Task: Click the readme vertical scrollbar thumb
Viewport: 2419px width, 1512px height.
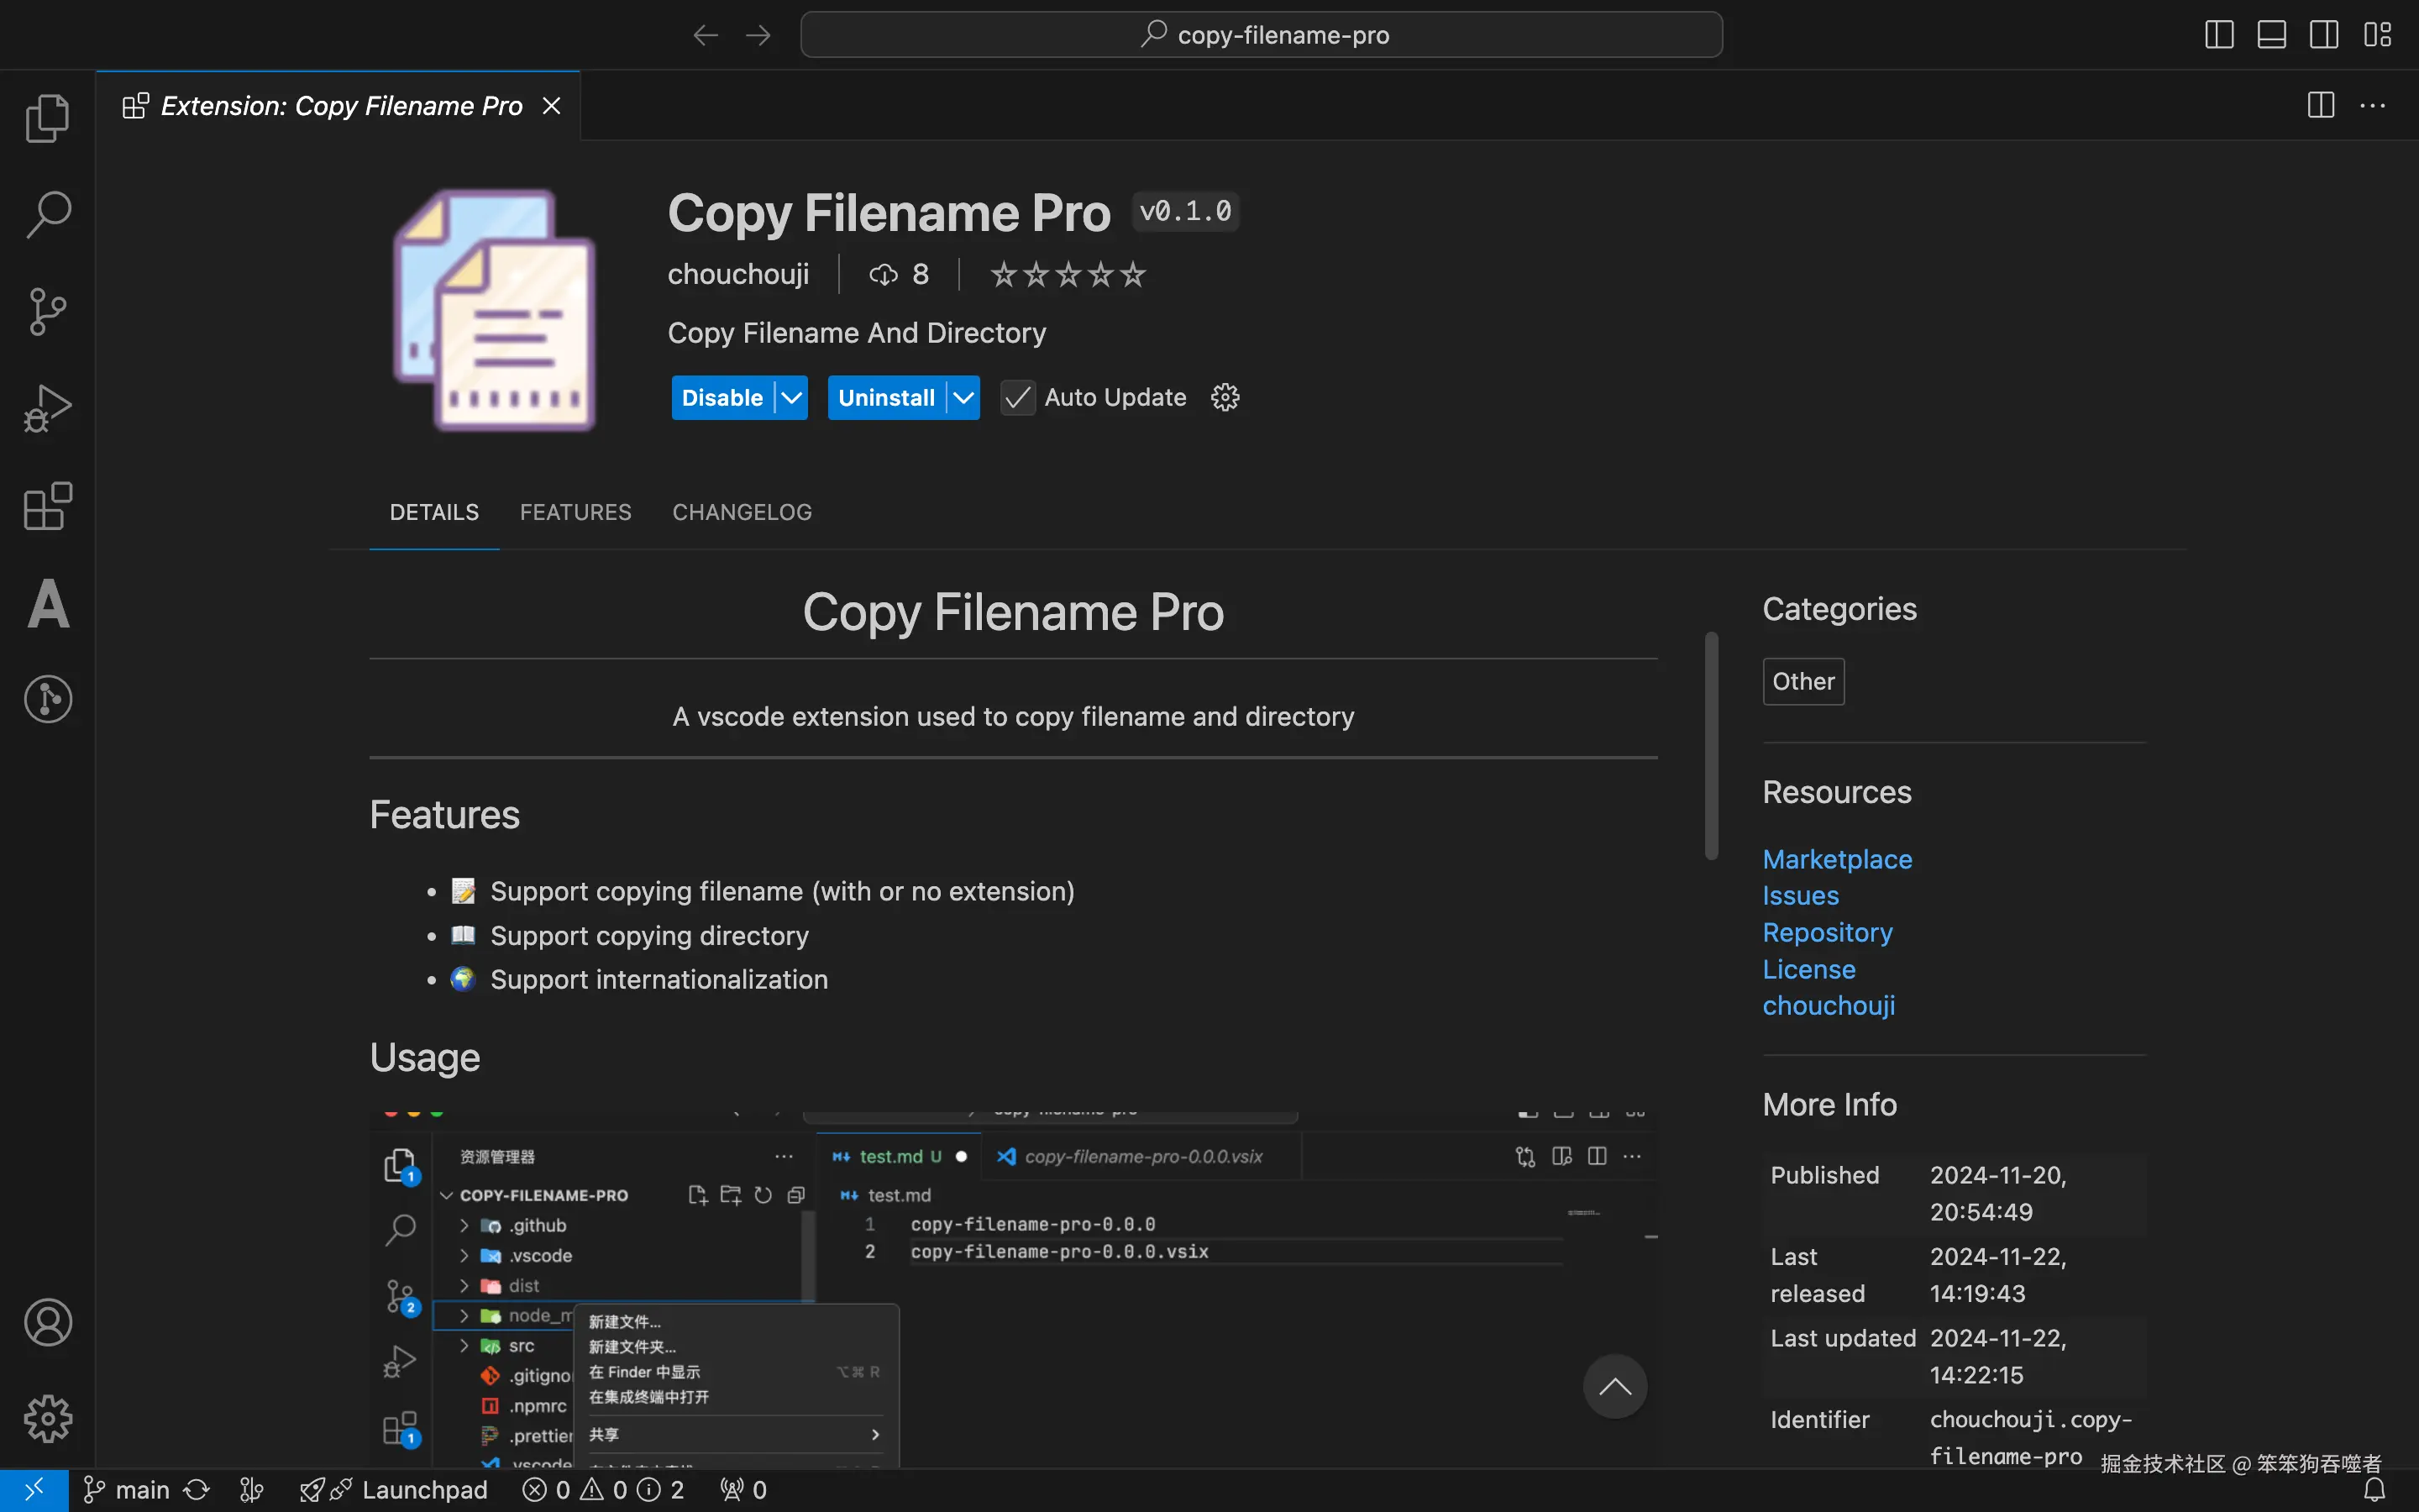Action: (1711, 745)
